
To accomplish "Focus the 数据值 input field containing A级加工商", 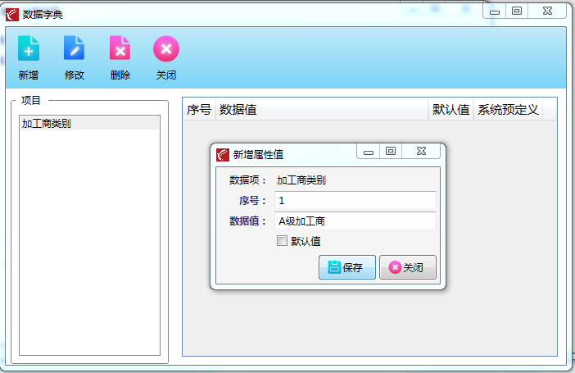I will click(355, 221).
